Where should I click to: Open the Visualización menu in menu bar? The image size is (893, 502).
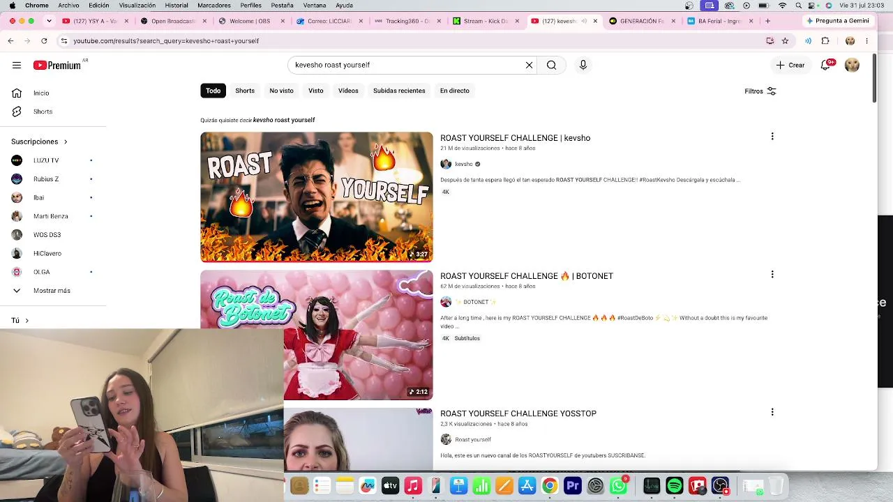click(137, 6)
